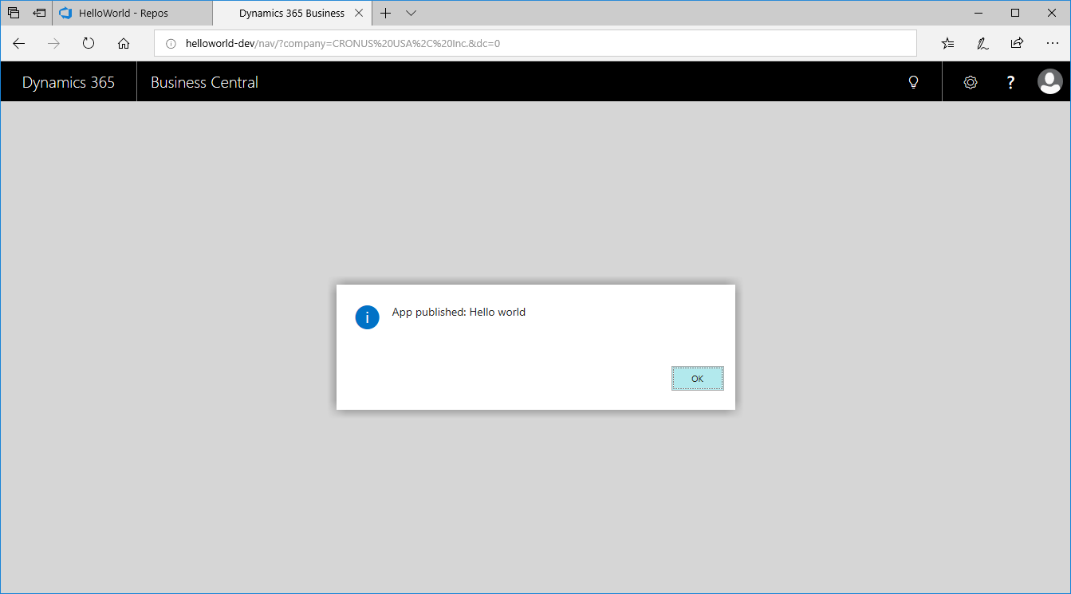Open the Favorites star list icon

[947, 44]
